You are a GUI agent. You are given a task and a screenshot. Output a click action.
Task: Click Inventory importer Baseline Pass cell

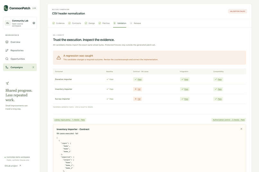[x=110, y=89]
